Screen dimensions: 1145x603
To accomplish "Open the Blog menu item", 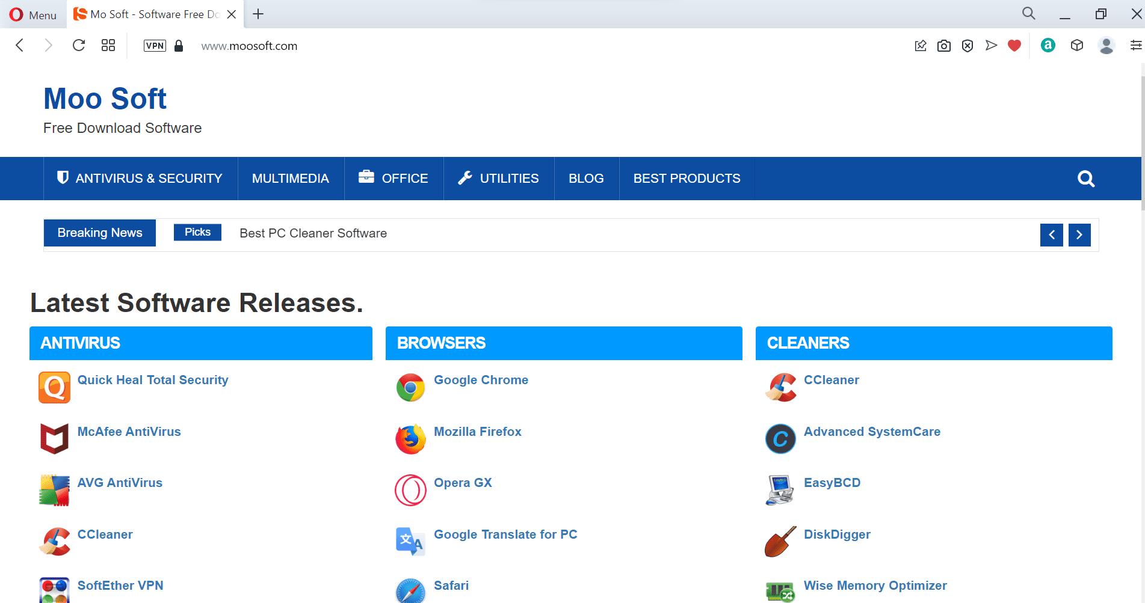I will (586, 179).
